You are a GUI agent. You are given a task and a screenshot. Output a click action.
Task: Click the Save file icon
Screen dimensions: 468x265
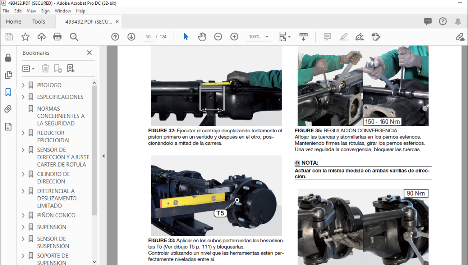tap(9, 37)
